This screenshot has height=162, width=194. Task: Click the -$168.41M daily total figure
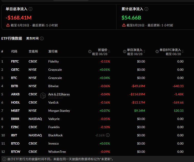click(19, 18)
